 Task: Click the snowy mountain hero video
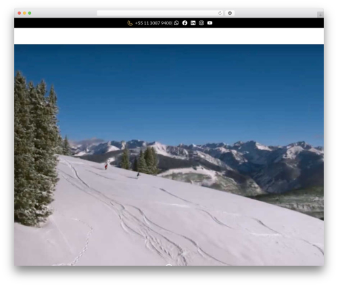coord(169,155)
